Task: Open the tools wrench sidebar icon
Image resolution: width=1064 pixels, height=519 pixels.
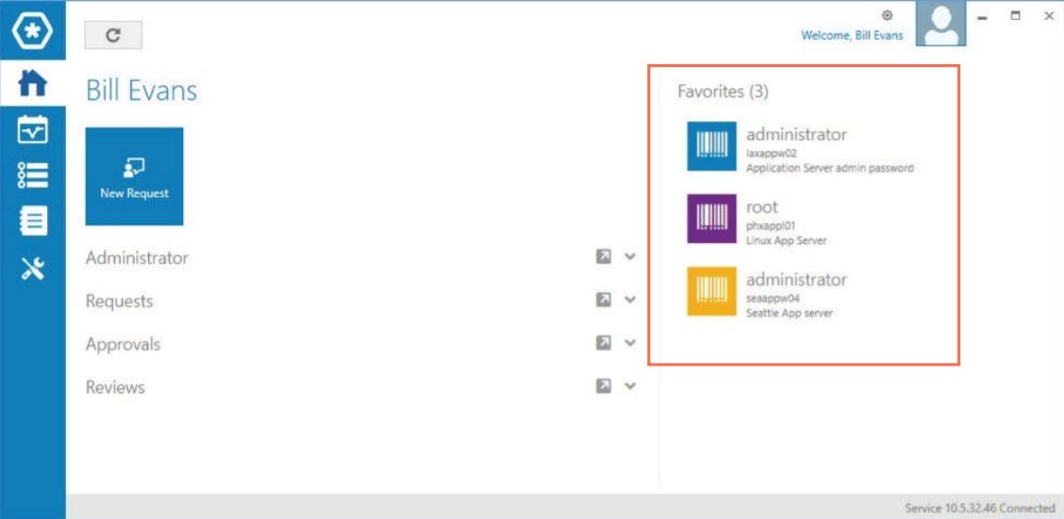Action: coord(32,268)
